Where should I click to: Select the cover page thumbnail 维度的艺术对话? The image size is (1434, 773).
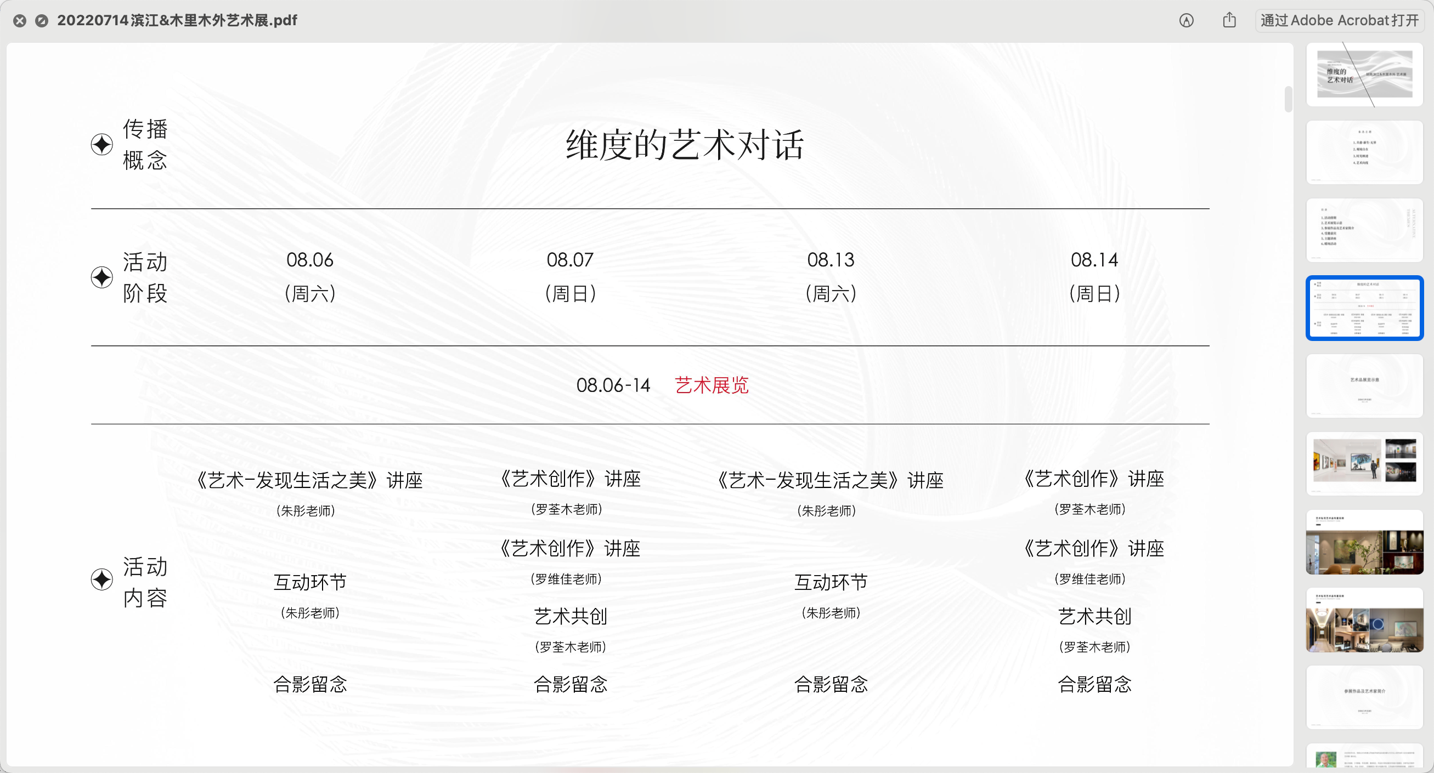click(1364, 75)
